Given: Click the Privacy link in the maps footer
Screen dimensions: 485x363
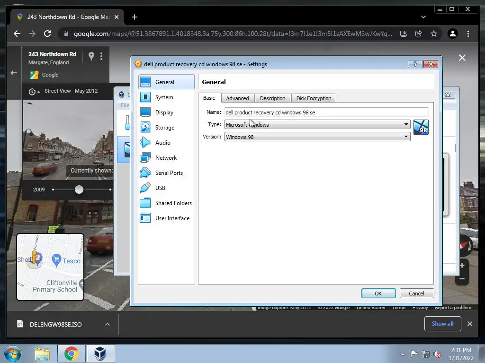Looking at the screenshot, I should tap(420, 307).
